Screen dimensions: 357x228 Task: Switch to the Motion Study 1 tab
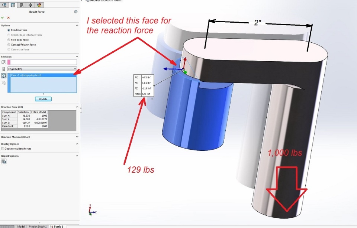pyautogui.click(x=38, y=227)
